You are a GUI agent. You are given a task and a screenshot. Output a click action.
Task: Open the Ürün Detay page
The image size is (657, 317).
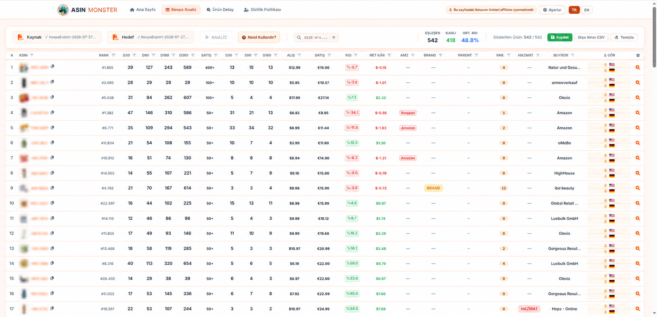[220, 9]
